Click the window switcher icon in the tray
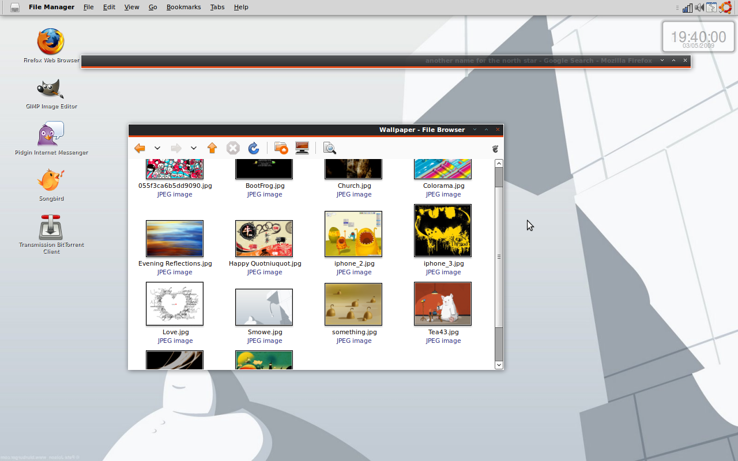Screen dimensions: 738x461 pos(711,7)
